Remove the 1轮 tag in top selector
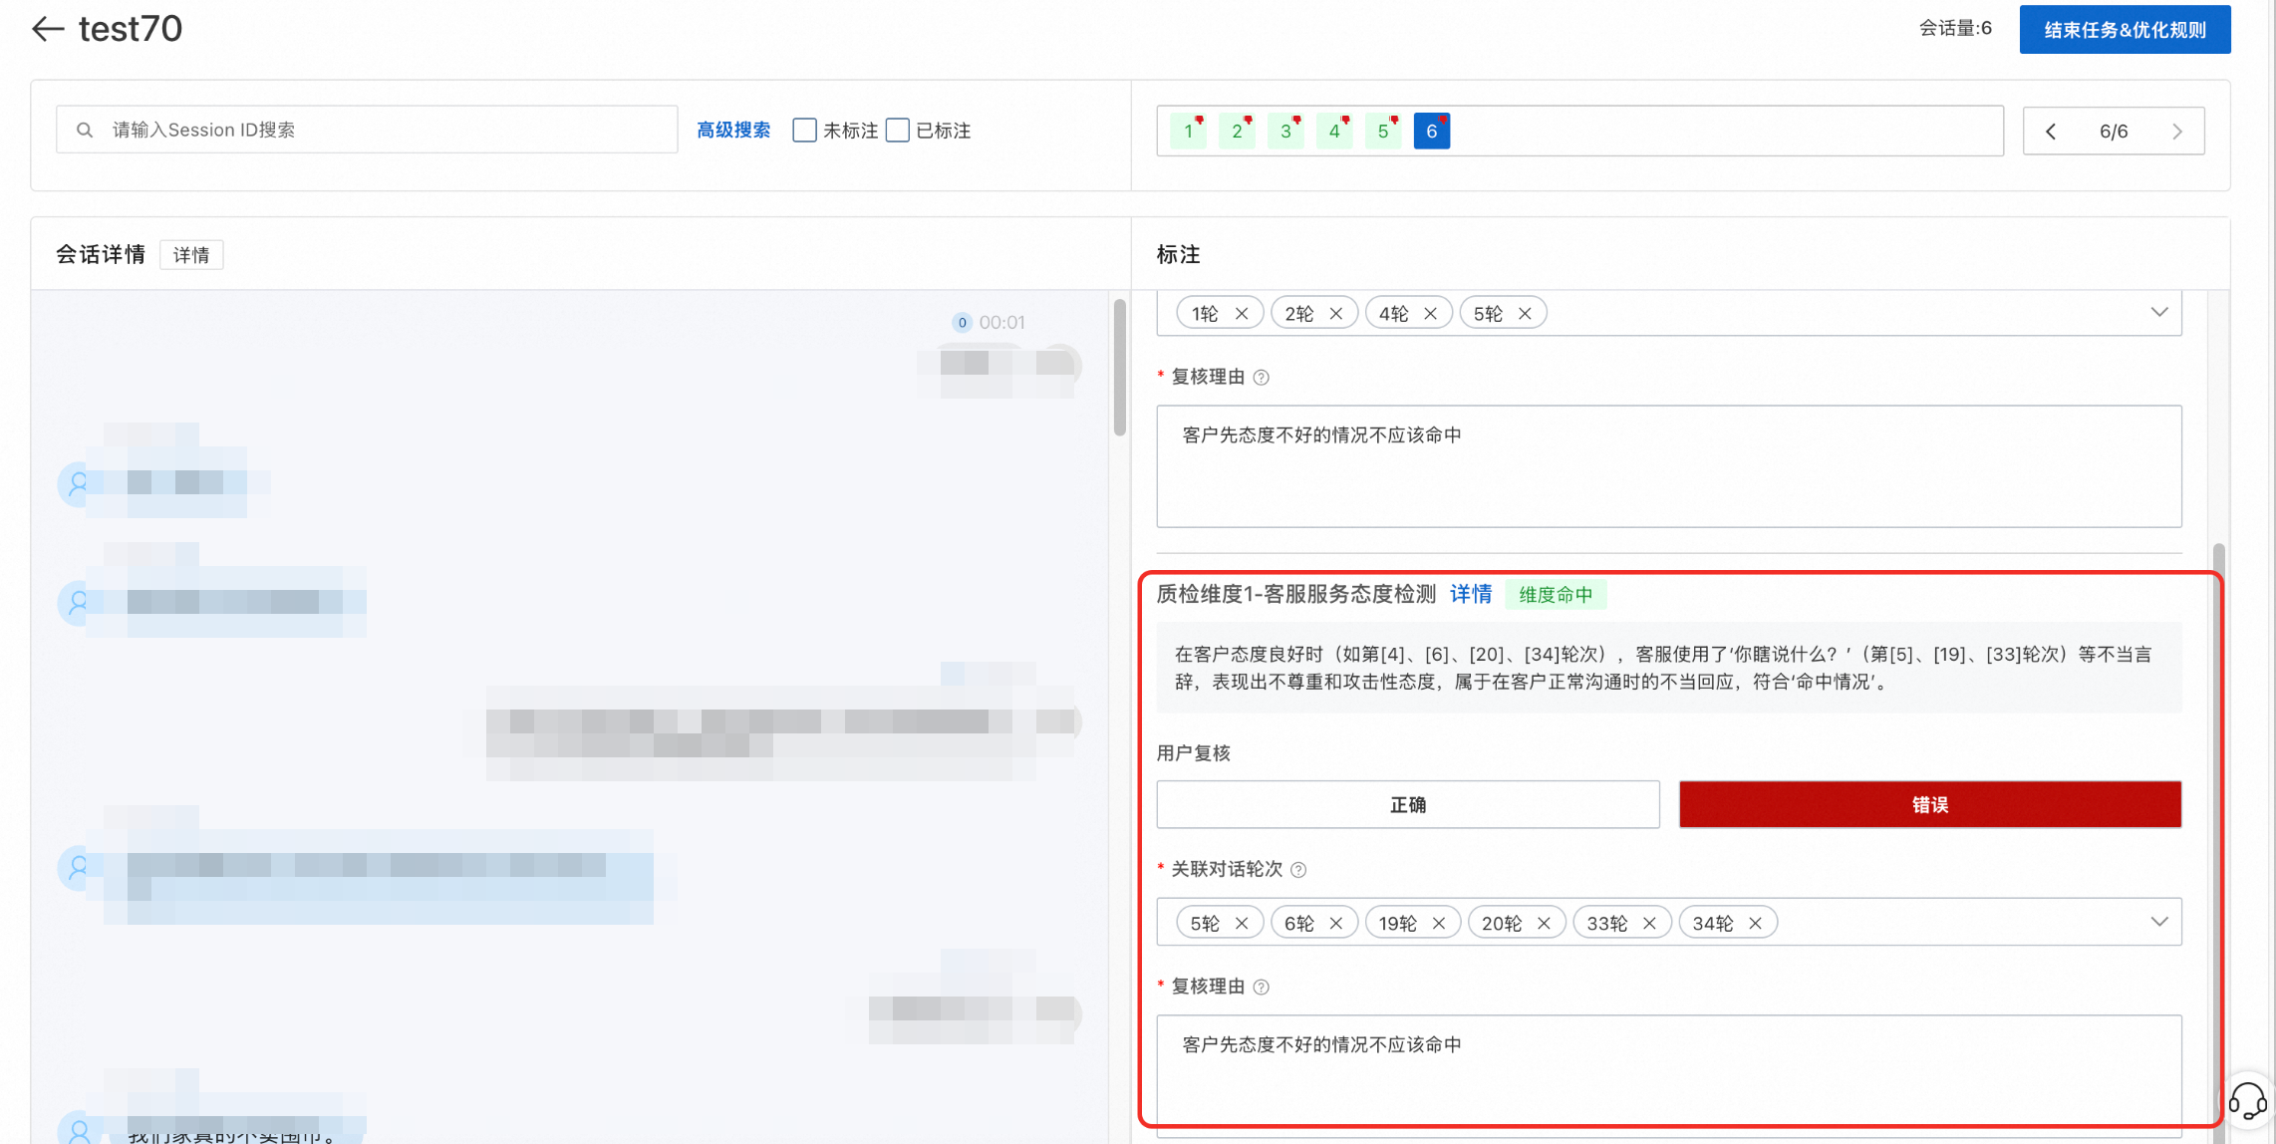 (1242, 314)
